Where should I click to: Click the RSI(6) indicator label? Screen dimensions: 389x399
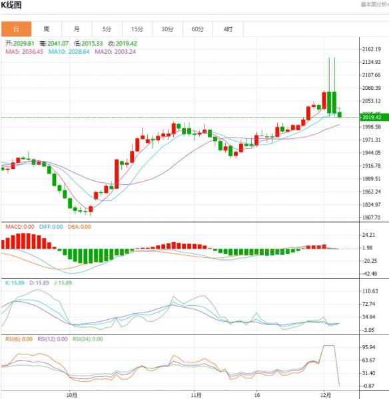(19, 339)
